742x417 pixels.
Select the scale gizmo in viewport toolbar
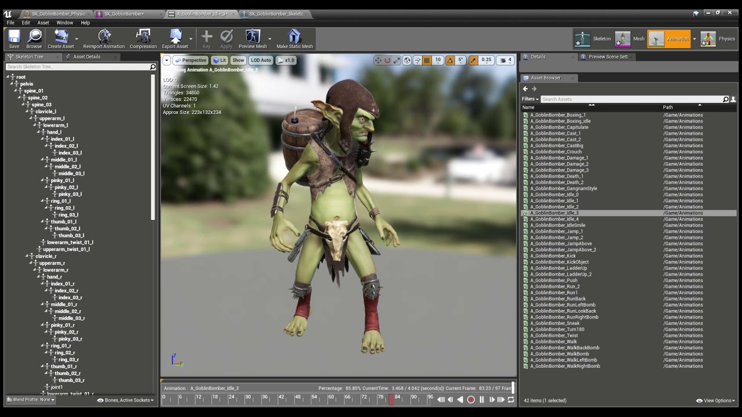pyautogui.click(x=397, y=60)
